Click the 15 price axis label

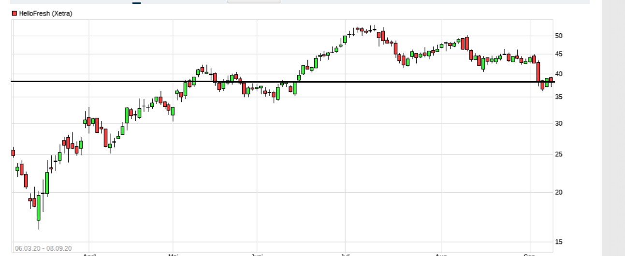click(x=559, y=242)
